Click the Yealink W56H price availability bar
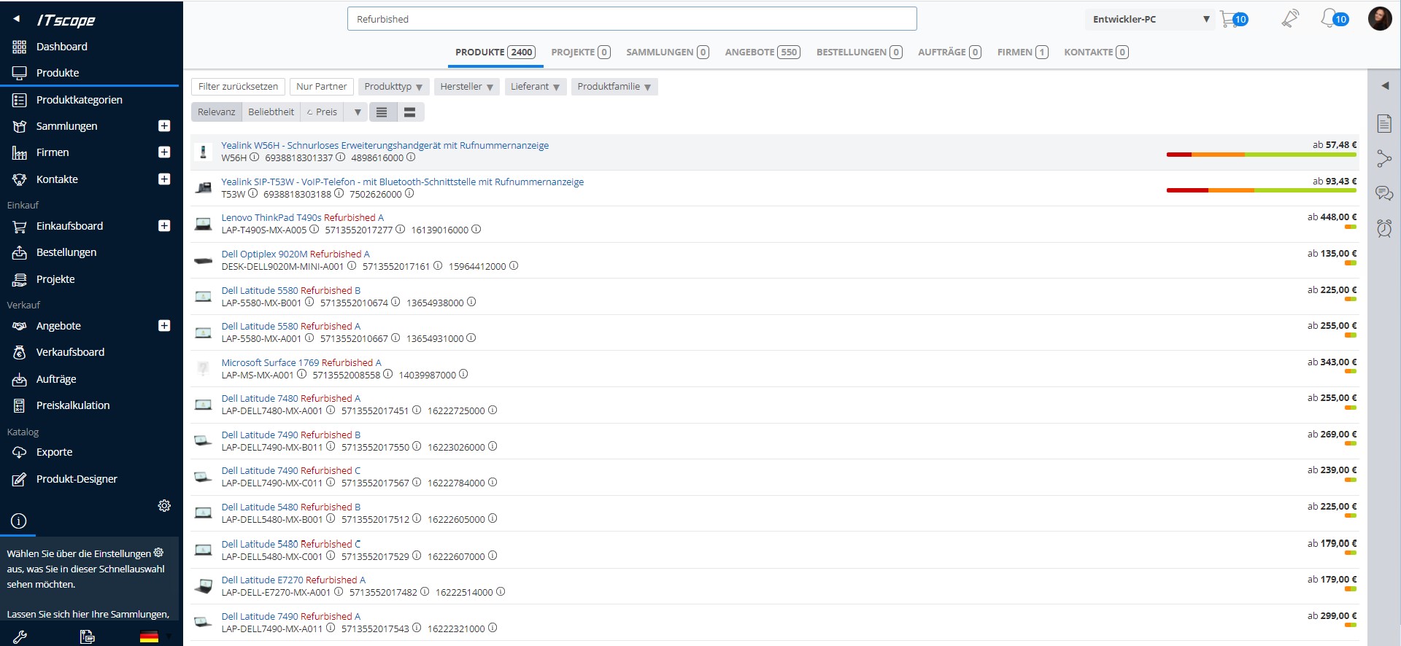Viewport: 1401px width, 646px height. coord(1262,155)
